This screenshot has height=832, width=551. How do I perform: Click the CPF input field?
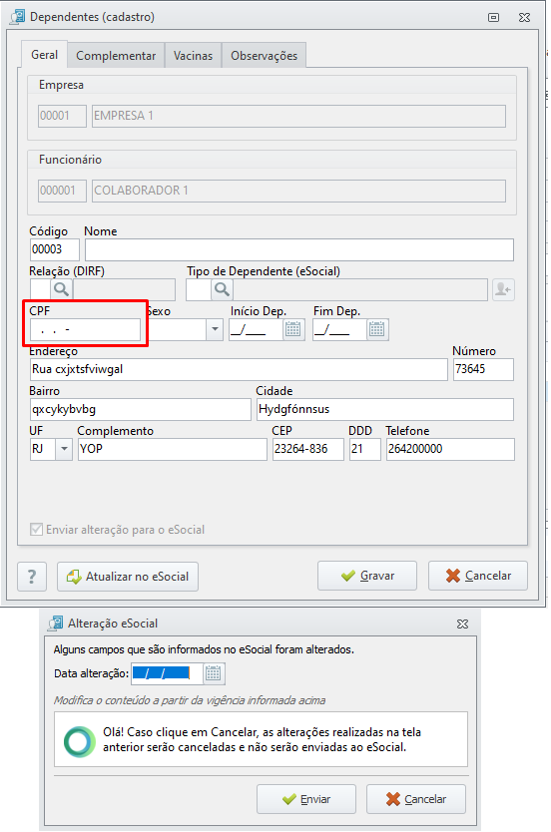pyautogui.click(x=85, y=329)
